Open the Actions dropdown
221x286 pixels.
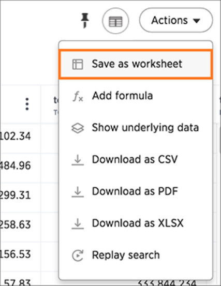click(176, 20)
